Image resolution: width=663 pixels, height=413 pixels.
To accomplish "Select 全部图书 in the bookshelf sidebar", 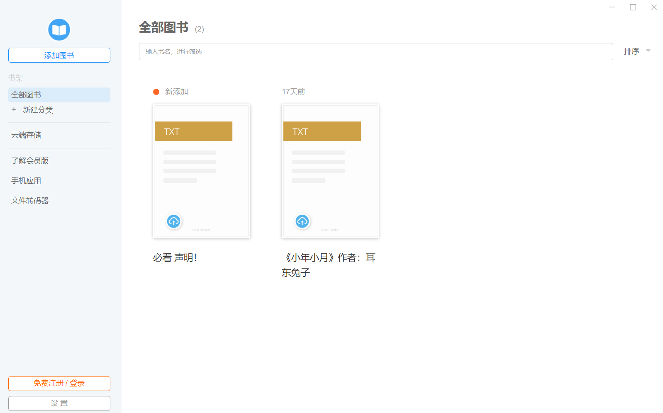I will coord(59,95).
